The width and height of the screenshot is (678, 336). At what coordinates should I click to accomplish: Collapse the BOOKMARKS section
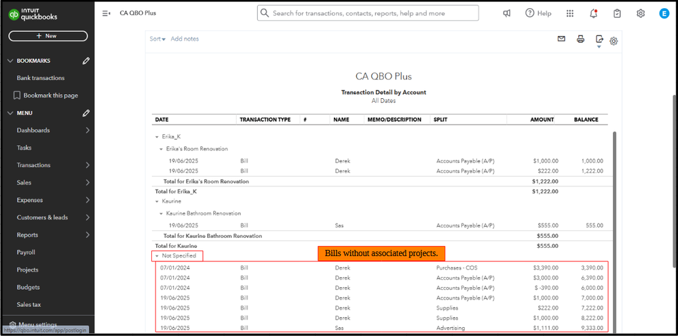11,61
